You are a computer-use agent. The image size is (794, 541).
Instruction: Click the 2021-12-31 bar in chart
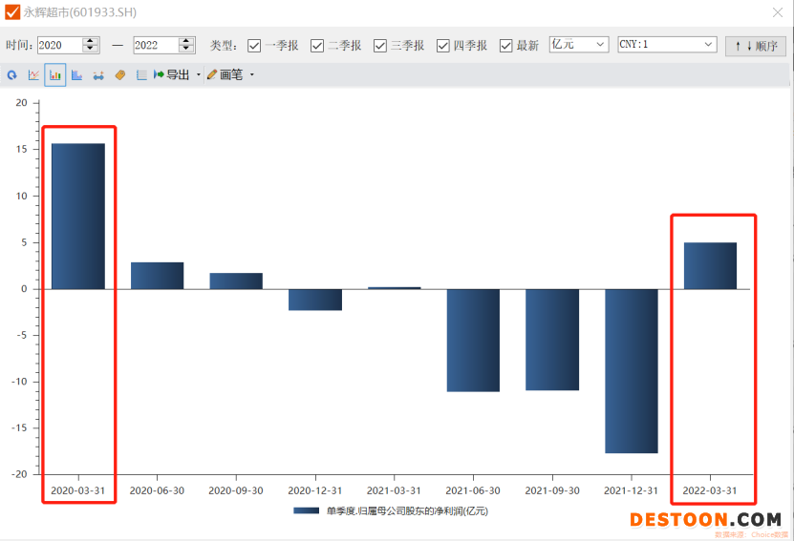click(x=631, y=370)
